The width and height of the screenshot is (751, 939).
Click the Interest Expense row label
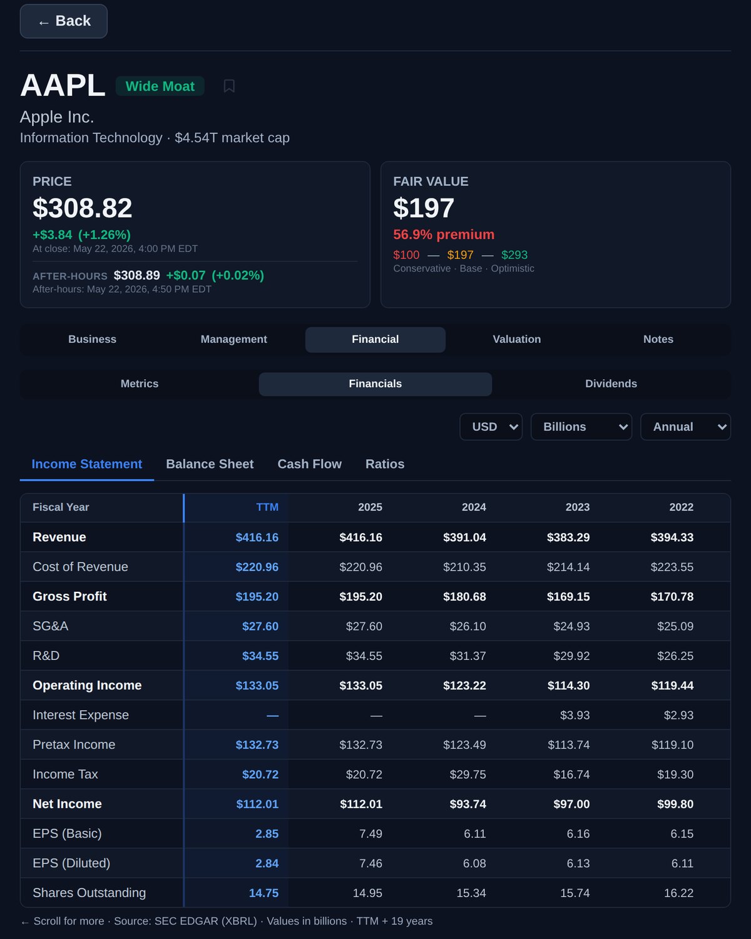81,715
